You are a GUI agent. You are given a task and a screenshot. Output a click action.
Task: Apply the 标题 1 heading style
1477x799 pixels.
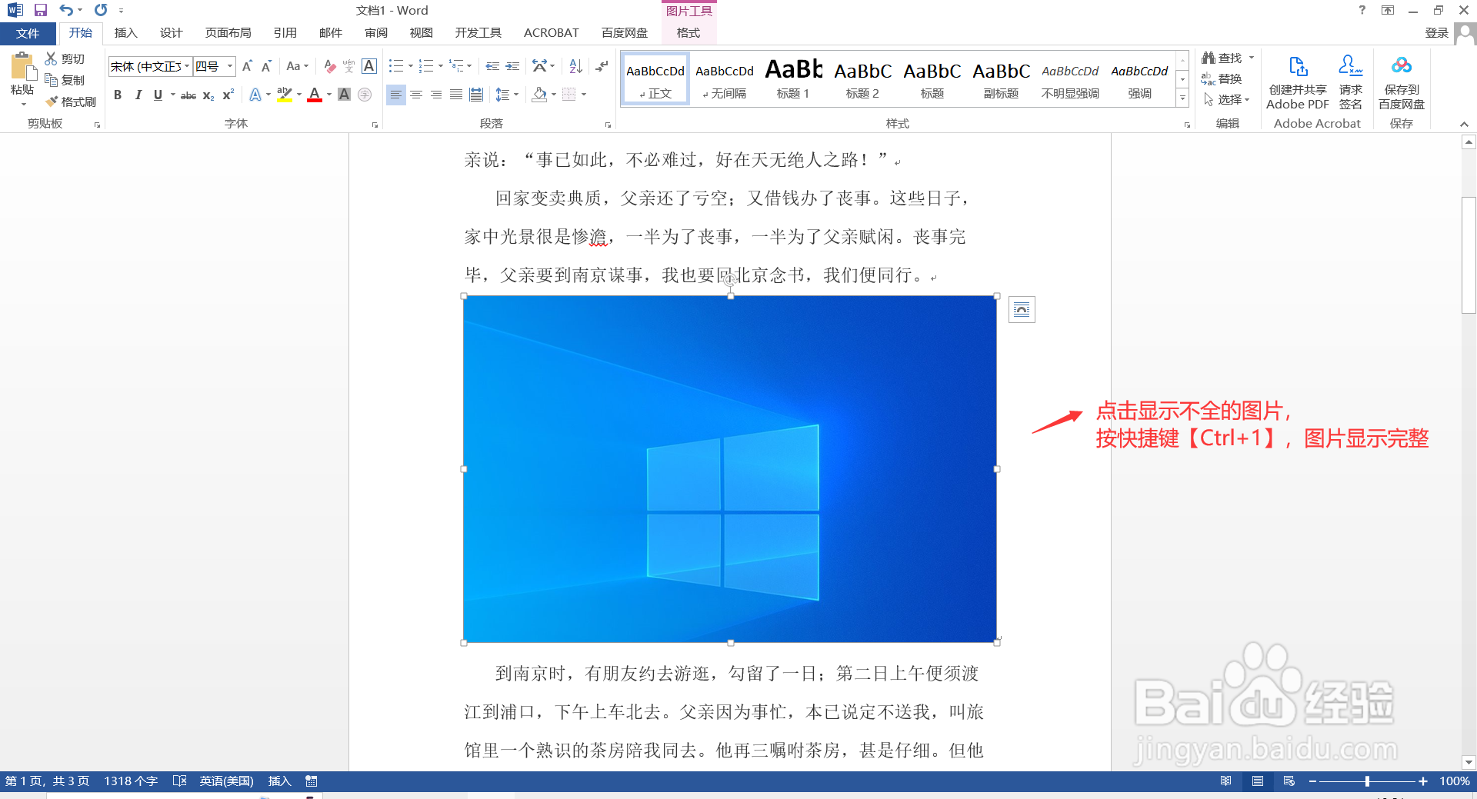(x=793, y=78)
